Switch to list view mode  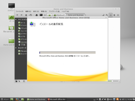(x=114, y=15)
